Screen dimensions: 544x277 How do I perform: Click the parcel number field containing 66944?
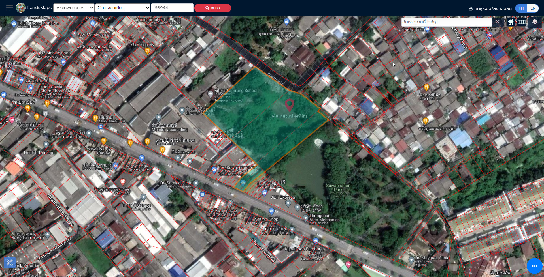(172, 8)
